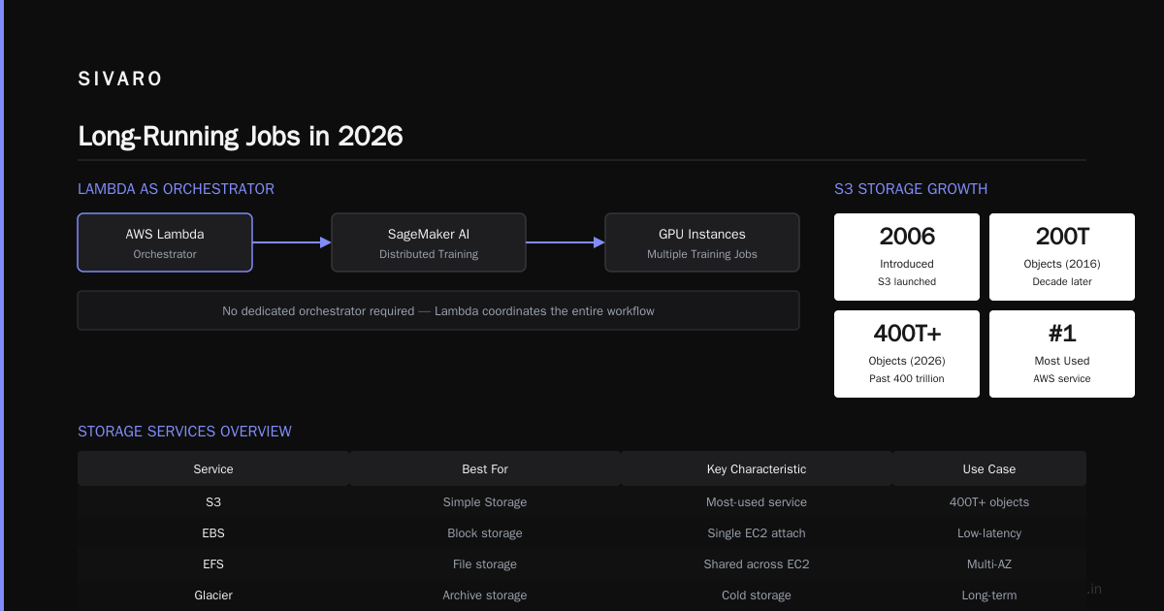Select the 400T+ objects cell

click(x=989, y=502)
